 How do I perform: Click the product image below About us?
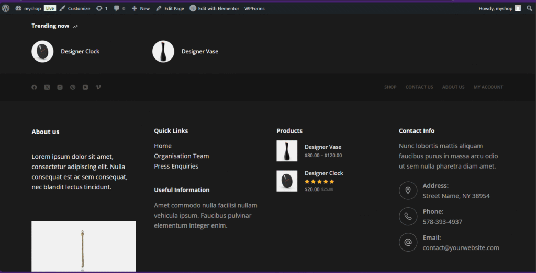click(x=84, y=246)
